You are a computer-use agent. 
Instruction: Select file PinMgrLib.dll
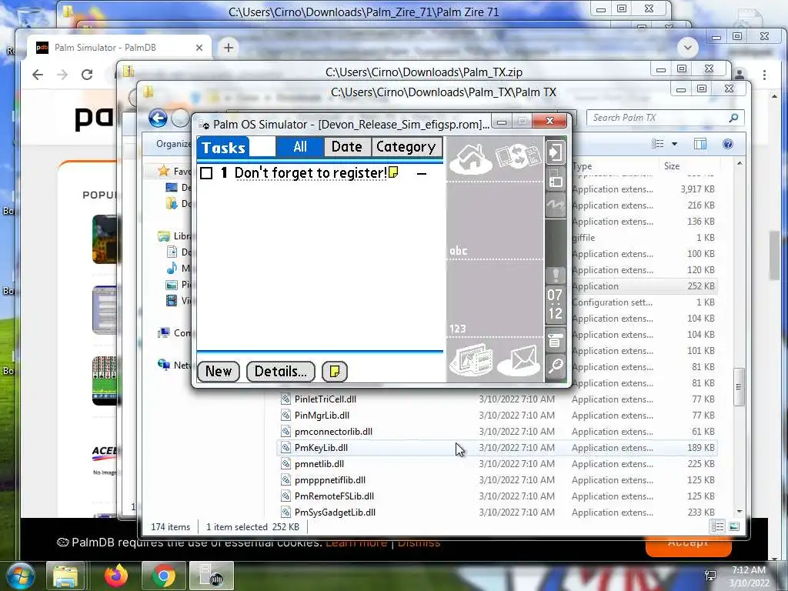point(322,415)
